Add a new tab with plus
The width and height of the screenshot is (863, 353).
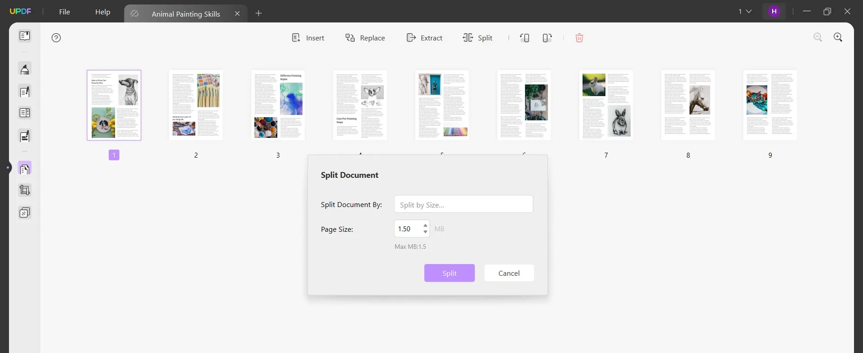[x=258, y=13]
